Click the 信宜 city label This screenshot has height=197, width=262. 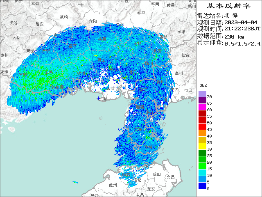[x=185, y=55]
